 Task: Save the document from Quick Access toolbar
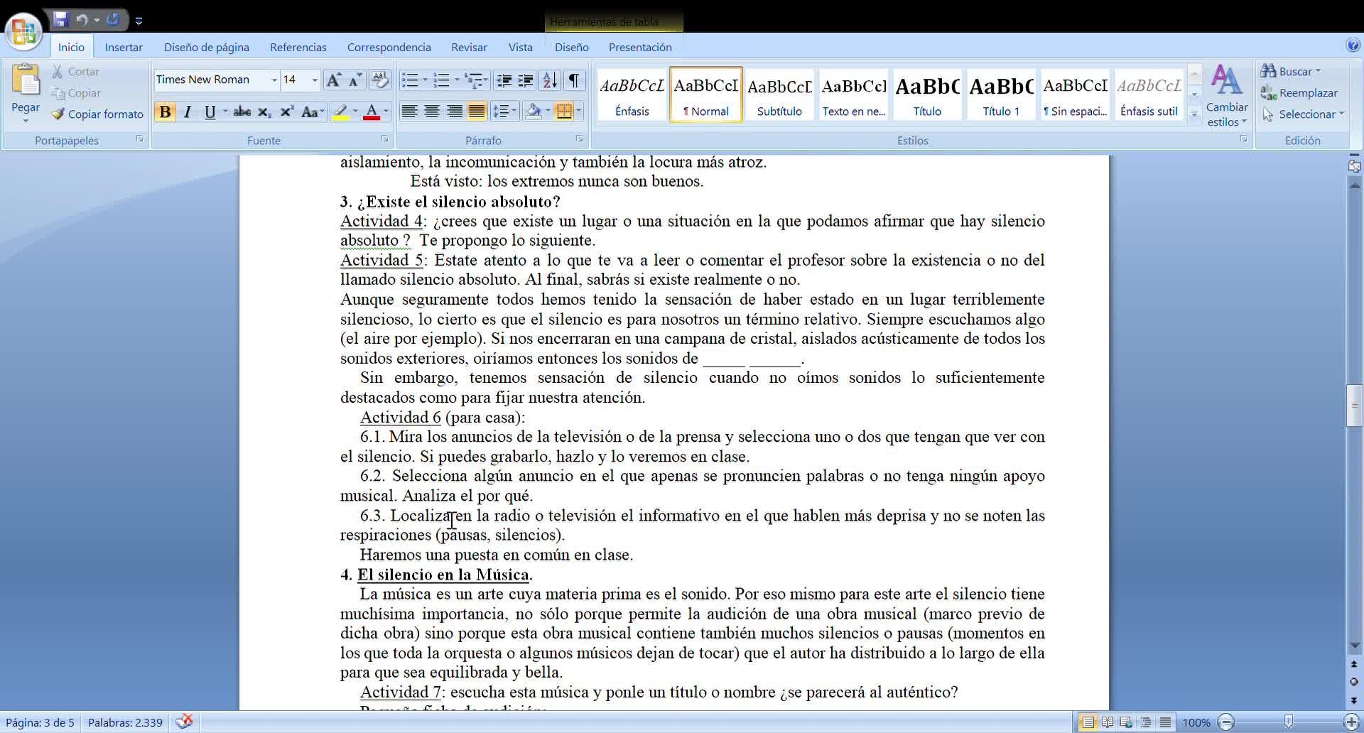pos(60,20)
